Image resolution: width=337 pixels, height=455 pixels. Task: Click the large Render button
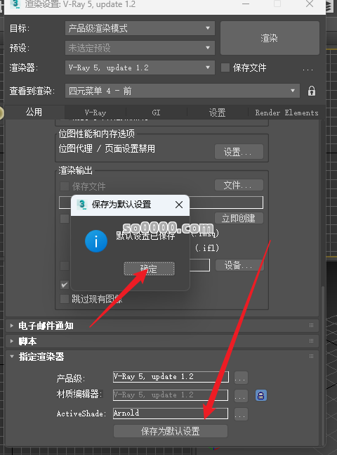(x=270, y=38)
